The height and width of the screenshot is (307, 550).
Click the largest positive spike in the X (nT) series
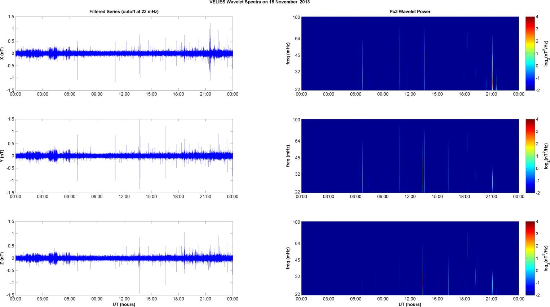coord(210,38)
